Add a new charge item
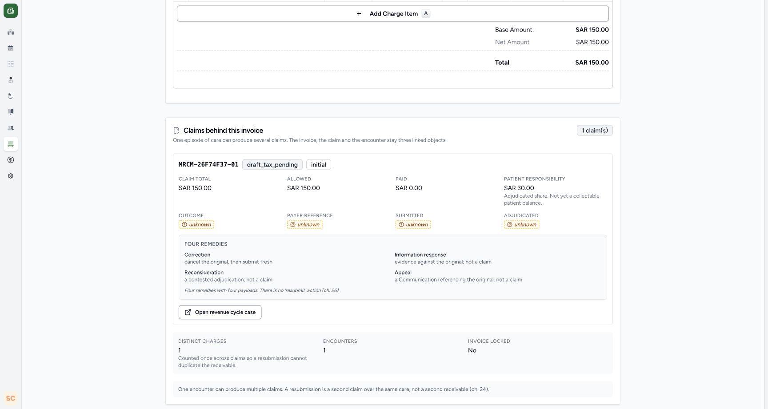 (x=393, y=14)
